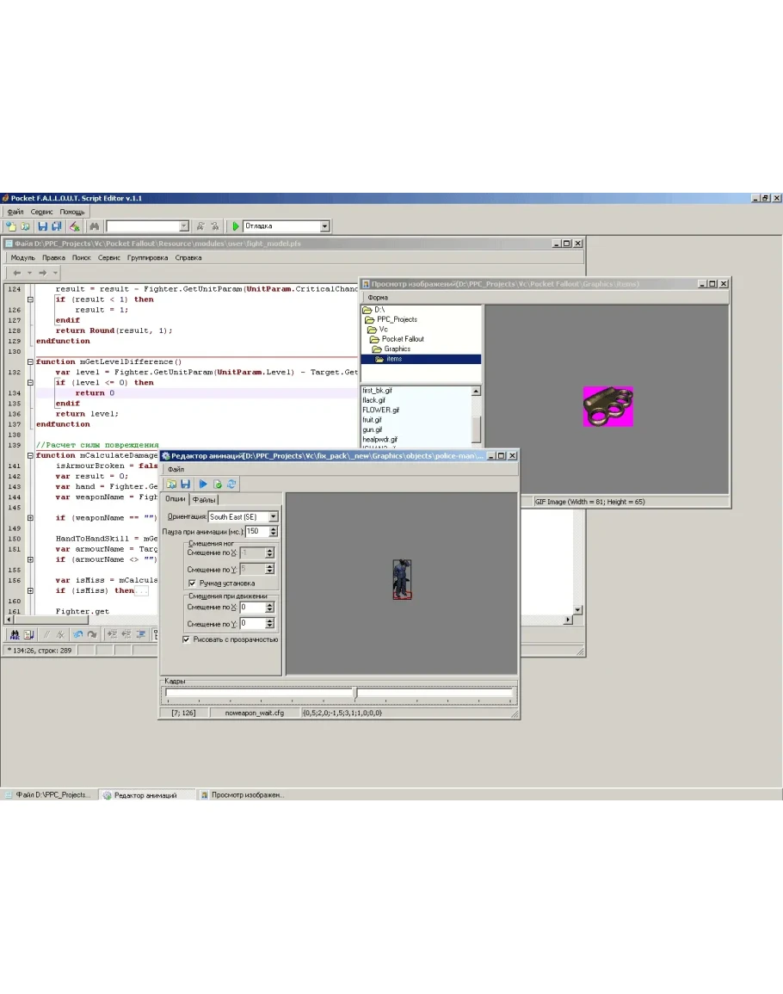Image resolution: width=783 pixels, height=994 pixels.
Task: Toggle the 'Ручная установка' checkbox
Action: pyautogui.click(x=192, y=583)
